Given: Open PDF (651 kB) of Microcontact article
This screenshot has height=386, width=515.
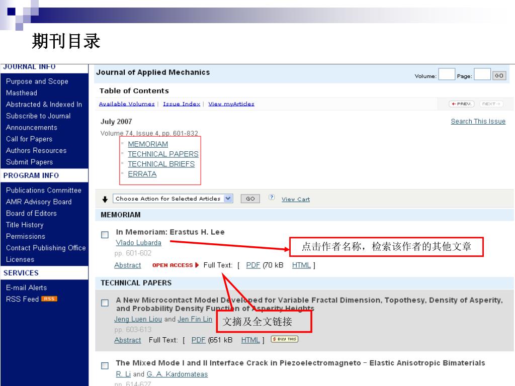Looking at the screenshot, I should click(x=198, y=340).
